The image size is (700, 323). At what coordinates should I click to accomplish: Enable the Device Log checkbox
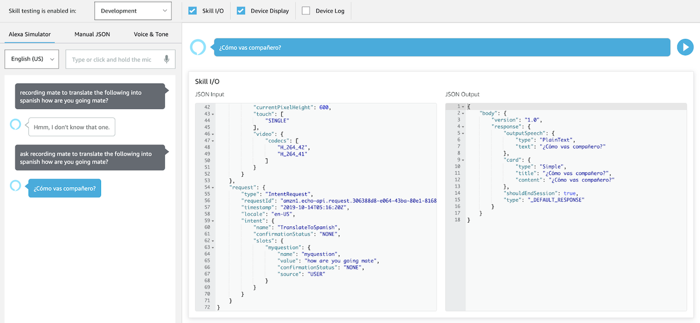pyautogui.click(x=306, y=10)
